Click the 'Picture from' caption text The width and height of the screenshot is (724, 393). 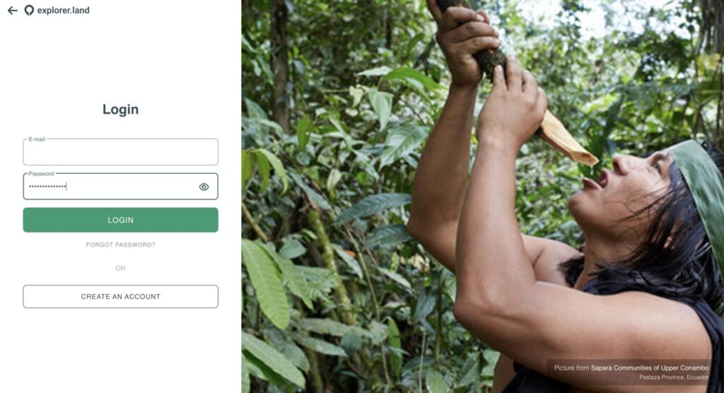tap(571, 368)
